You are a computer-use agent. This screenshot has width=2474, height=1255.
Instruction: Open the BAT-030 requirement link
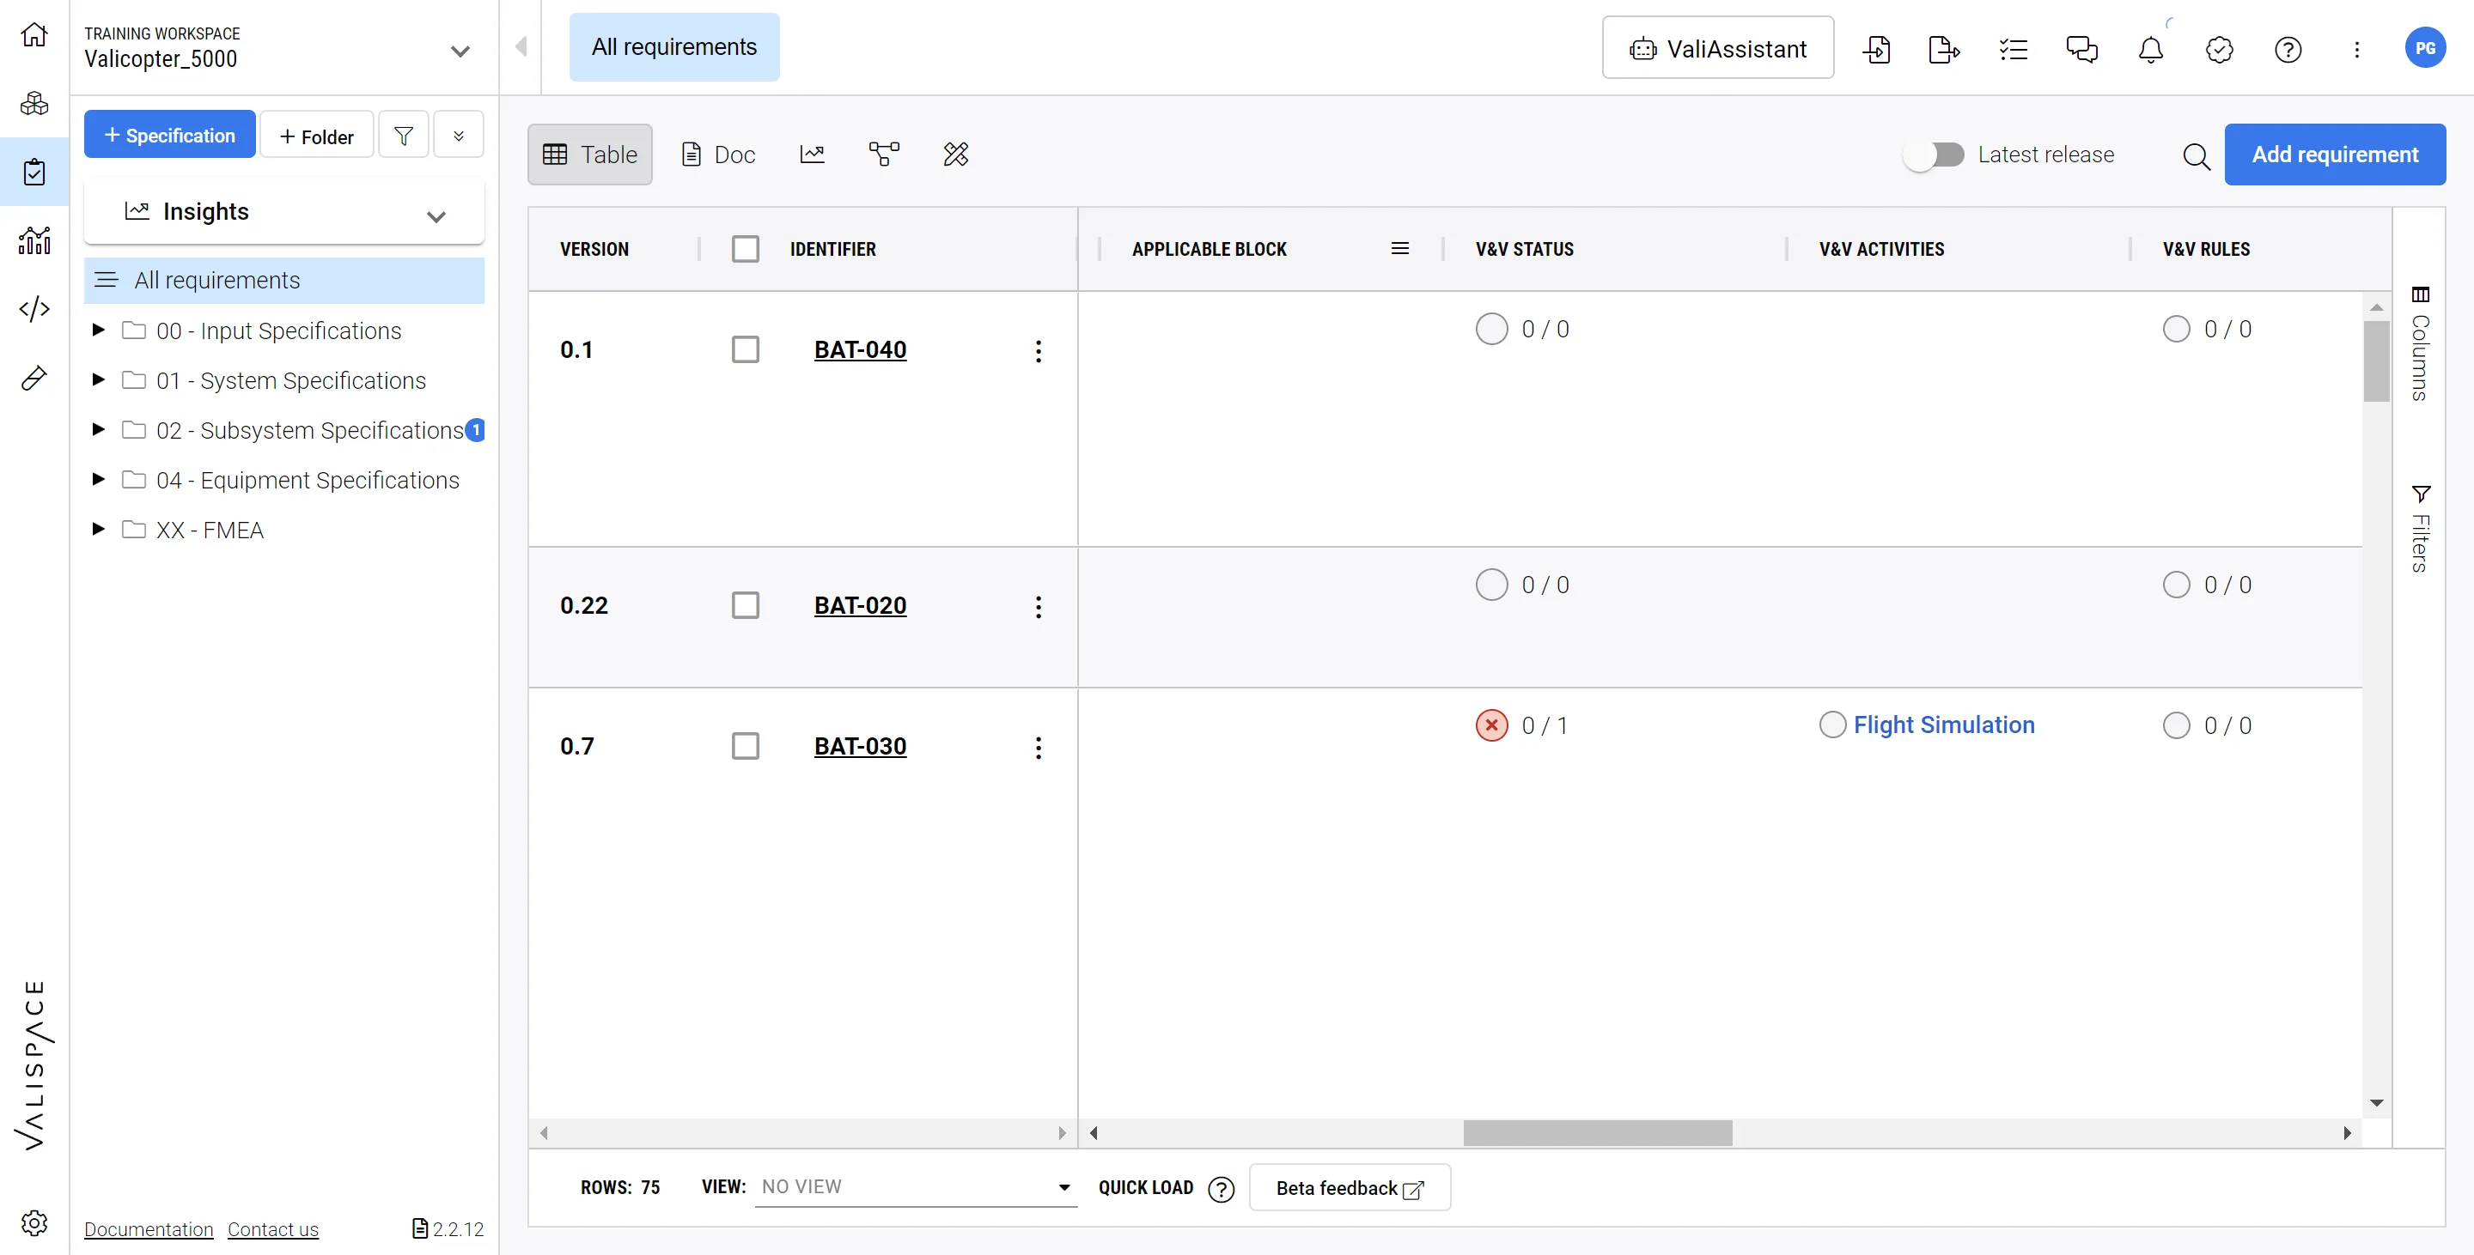point(860,747)
